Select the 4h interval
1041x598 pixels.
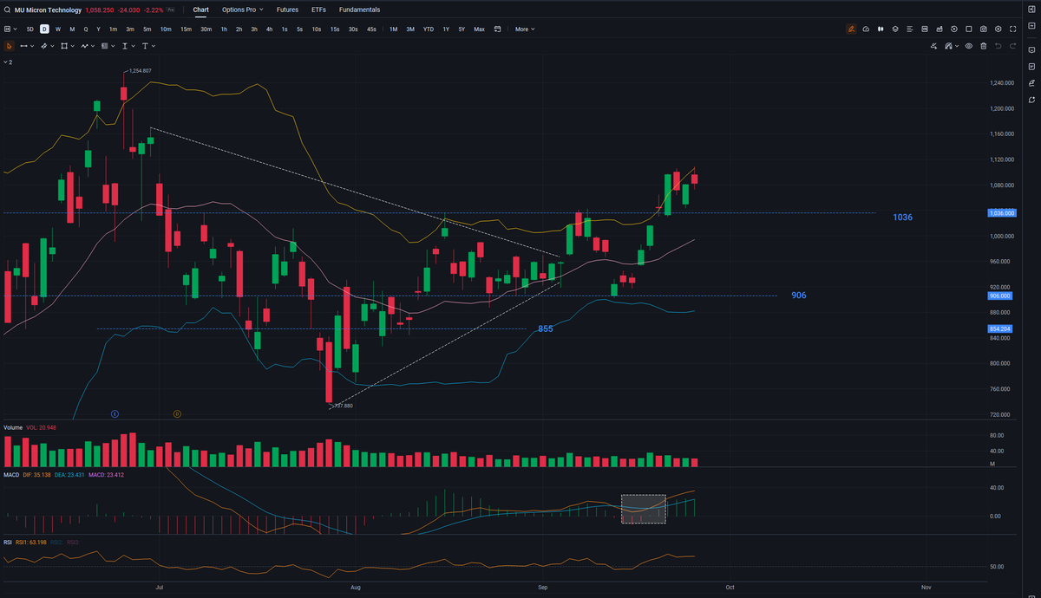(x=269, y=29)
